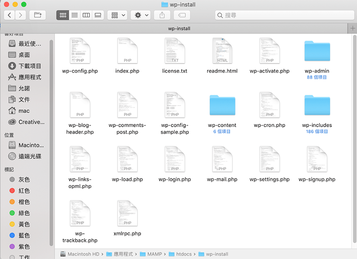Select 遠端光碟 in sidebar
This screenshot has height=259, width=357.
point(25,156)
